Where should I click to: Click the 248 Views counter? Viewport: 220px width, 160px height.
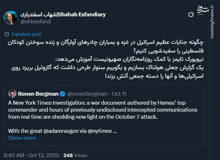tap(75, 155)
